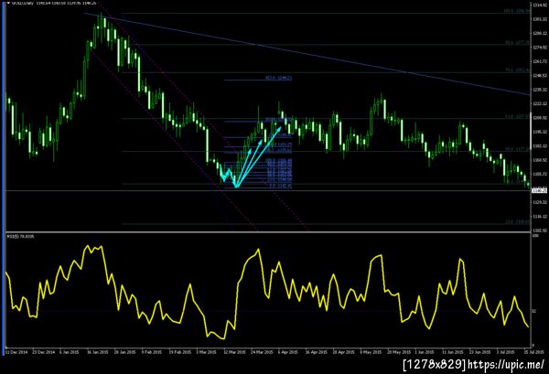The height and width of the screenshot is (374, 549).
Task: Click the 28 Apr 2015 date label
Action: pyautogui.click(x=343, y=352)
